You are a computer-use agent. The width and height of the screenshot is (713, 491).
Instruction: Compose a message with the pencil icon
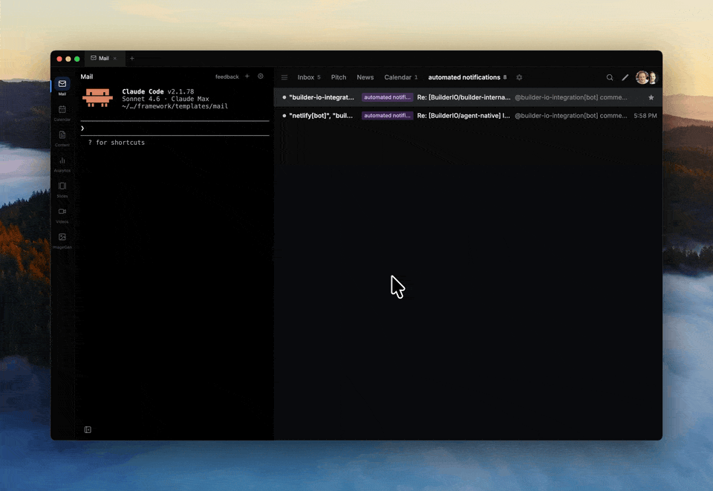(625, 77)
